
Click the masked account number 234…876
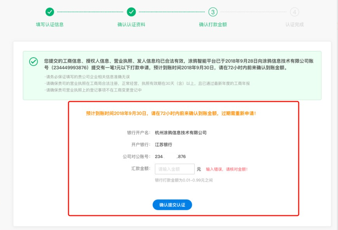pos(170,157)
